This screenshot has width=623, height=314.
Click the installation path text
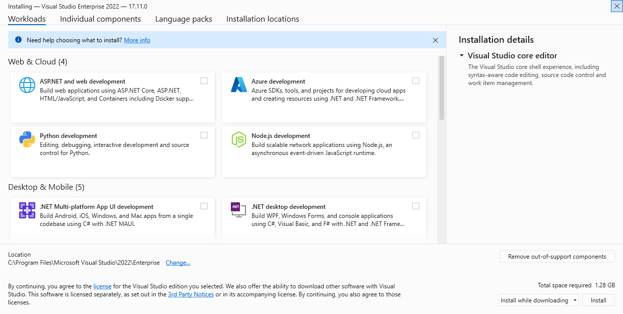coord(84,263)
